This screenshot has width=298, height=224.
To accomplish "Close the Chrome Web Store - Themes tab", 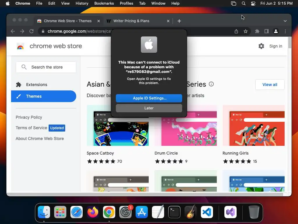I will [x=98, y=21].
